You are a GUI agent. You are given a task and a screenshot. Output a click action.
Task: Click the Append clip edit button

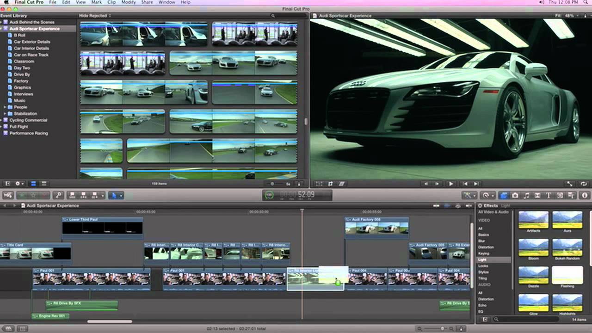pos(94,195)
